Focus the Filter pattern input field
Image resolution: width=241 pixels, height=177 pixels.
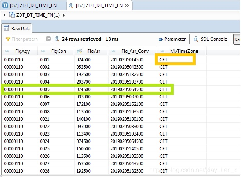tap(28, 39)
